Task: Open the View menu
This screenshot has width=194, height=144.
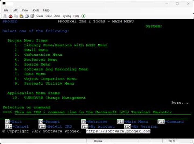Action: click(25, 10)
